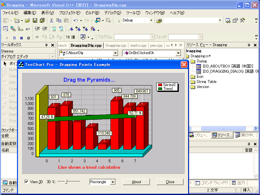The width and height of the screenshot is (260, 195).
Task: Click the Cut scissors icon
Action: coord(51,20)
